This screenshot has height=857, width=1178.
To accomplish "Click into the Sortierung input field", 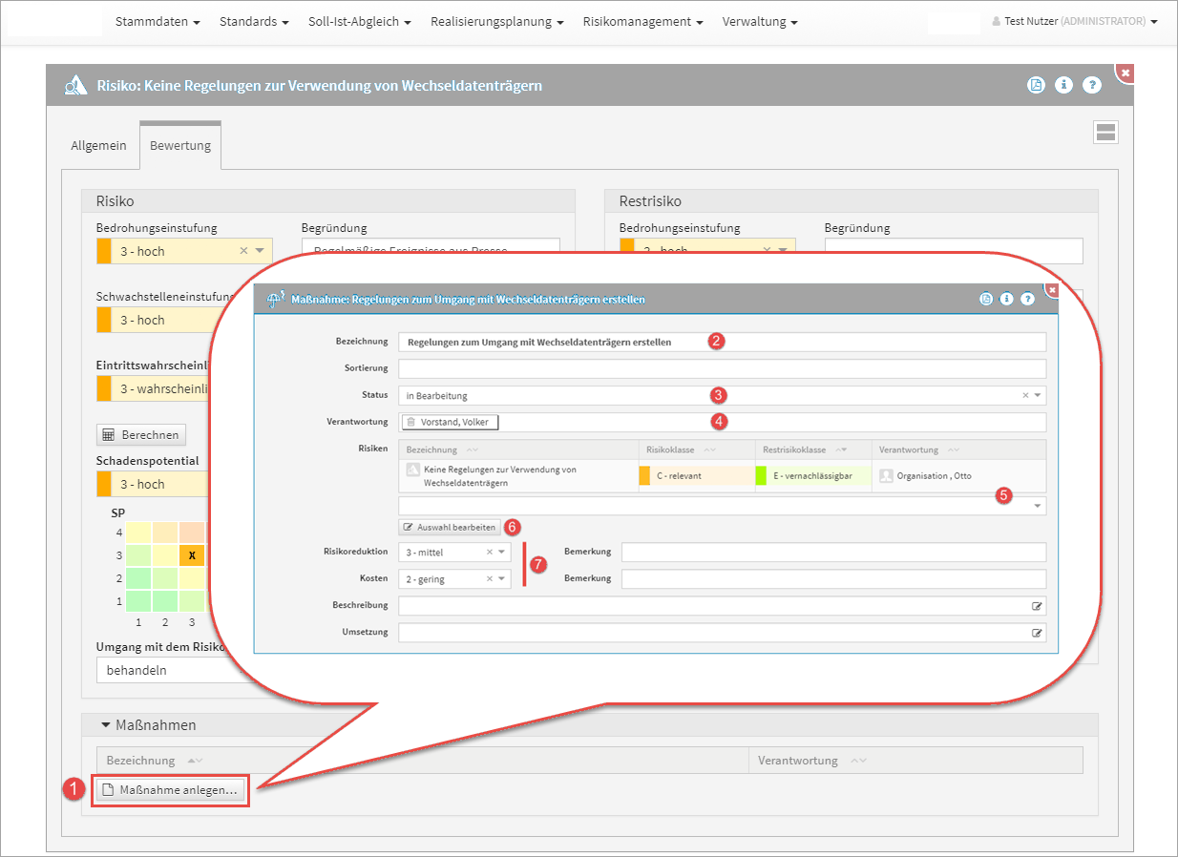I will 721,368.
